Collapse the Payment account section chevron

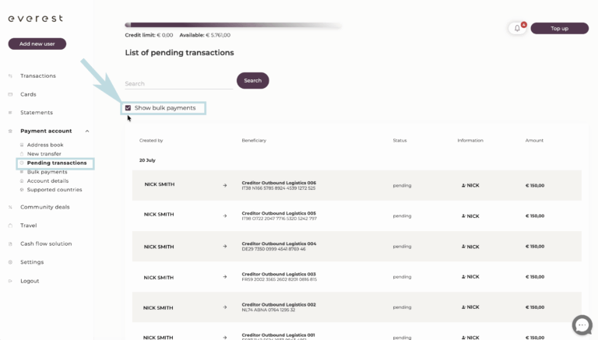[x=87, y=131]
